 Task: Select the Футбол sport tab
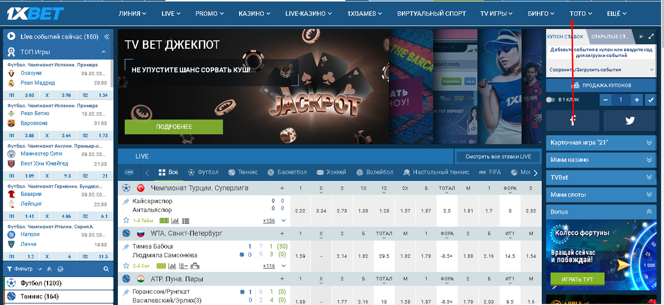point(204,172)
